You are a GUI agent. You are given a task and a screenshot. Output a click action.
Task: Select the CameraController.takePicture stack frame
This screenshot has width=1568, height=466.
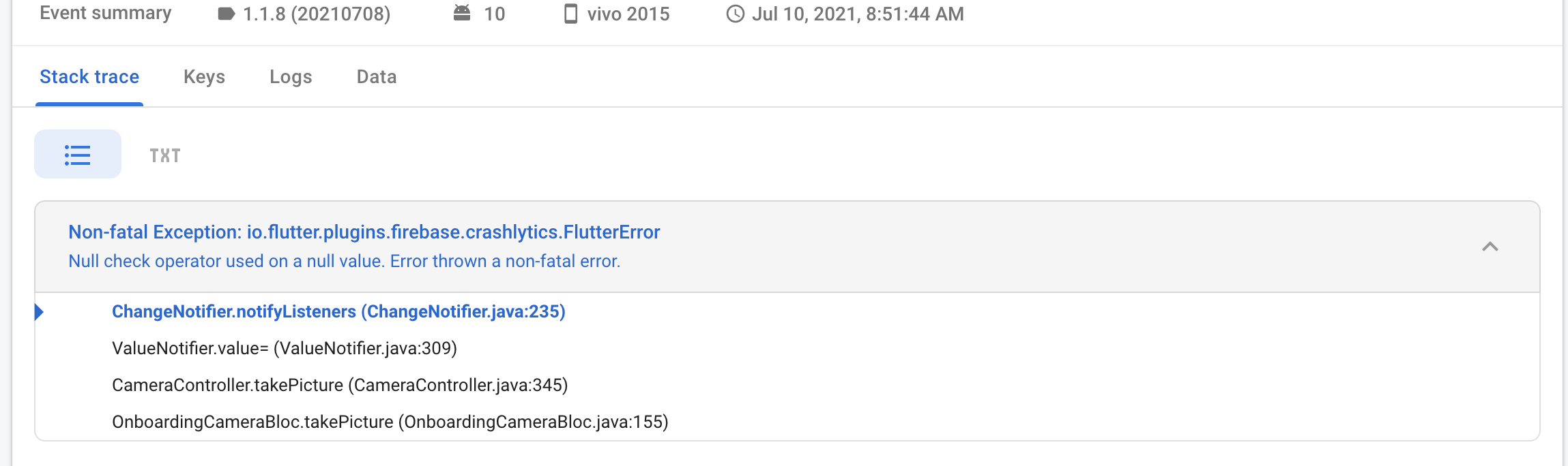click(340, 385)
